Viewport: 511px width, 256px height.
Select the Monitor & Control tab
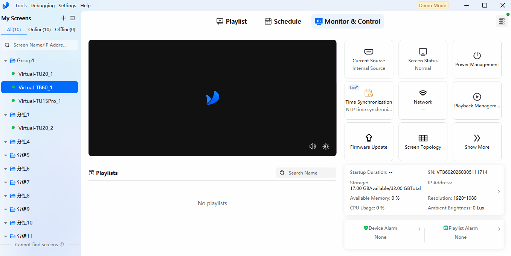coord(348,21)
